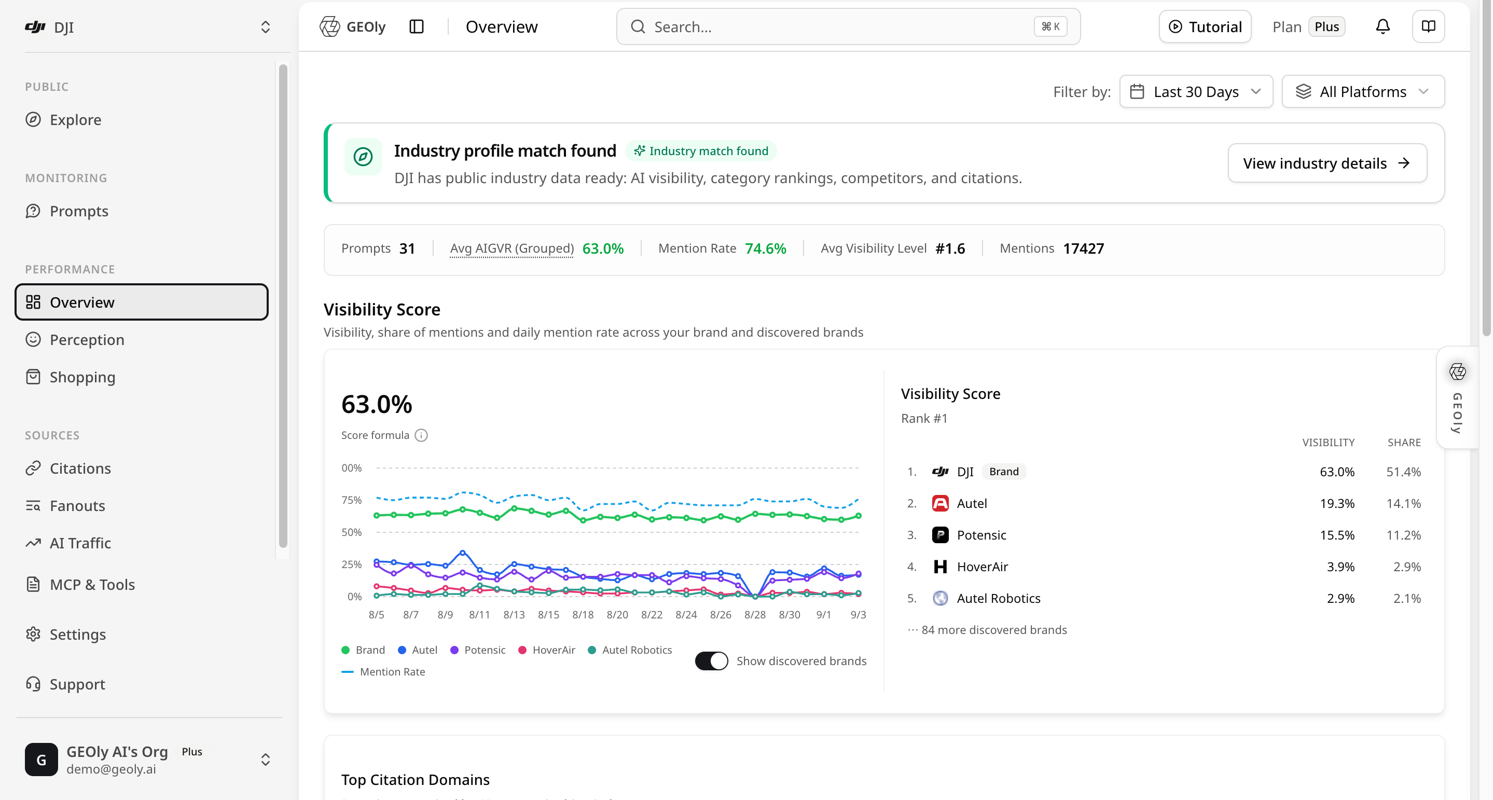Click the Top Citation Domains heading
The height and width of the screenshot is (800, 1493).
click(x=415, y=780)
